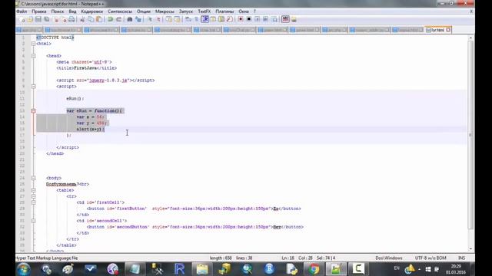Click the Zoom Out toolbar icon
Image resolution: width=492 pixels, height=276 pixels.
[x=158, y=19]
